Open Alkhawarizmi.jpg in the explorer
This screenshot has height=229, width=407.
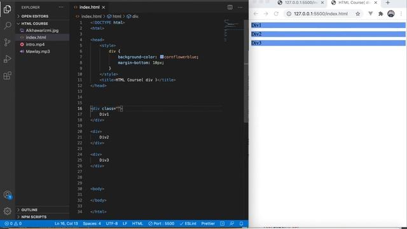coord(42,31)
